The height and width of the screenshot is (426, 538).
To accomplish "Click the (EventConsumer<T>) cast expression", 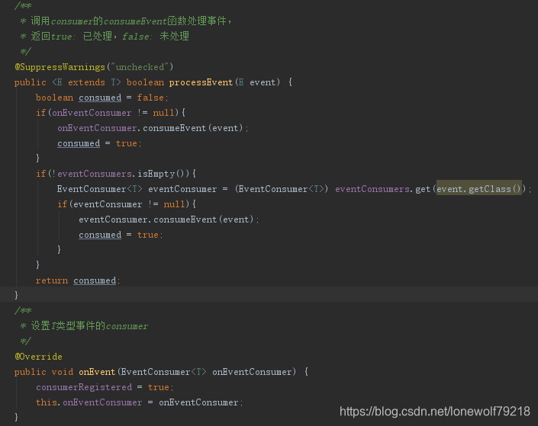I will coord(282,189).
